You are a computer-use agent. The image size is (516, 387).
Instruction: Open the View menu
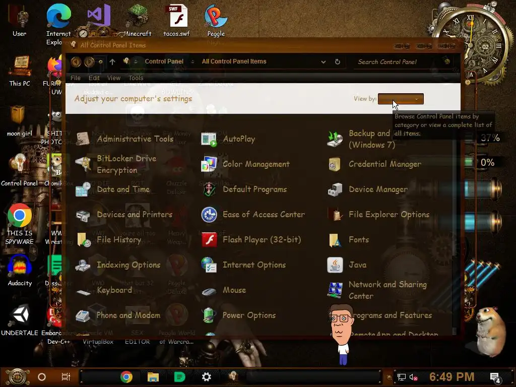[113, 78]
